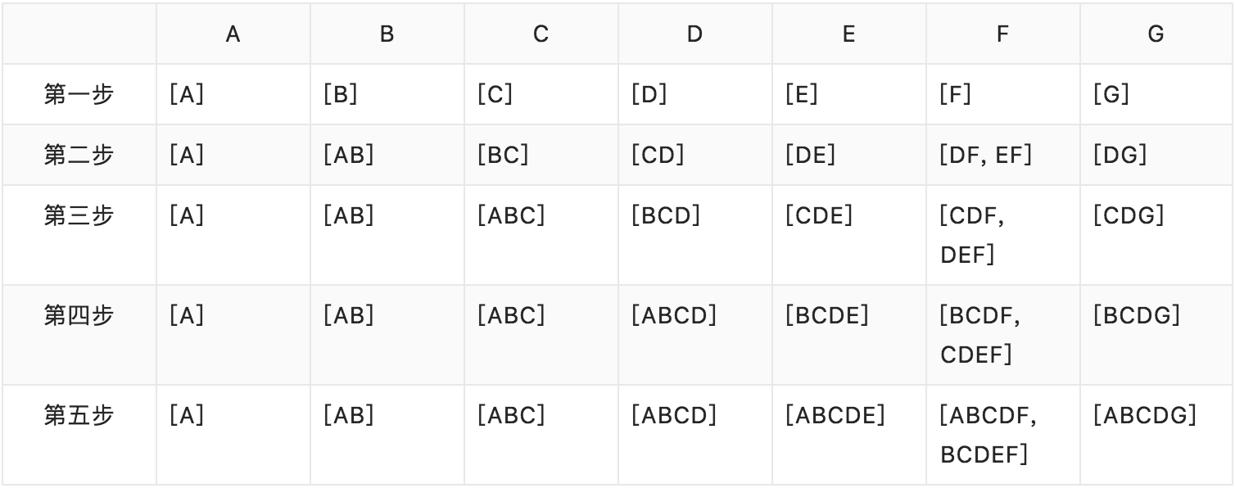This screenshot has height=488, width=1235.
Task: Click the 第五步 row label
Action: pos(79,415)
